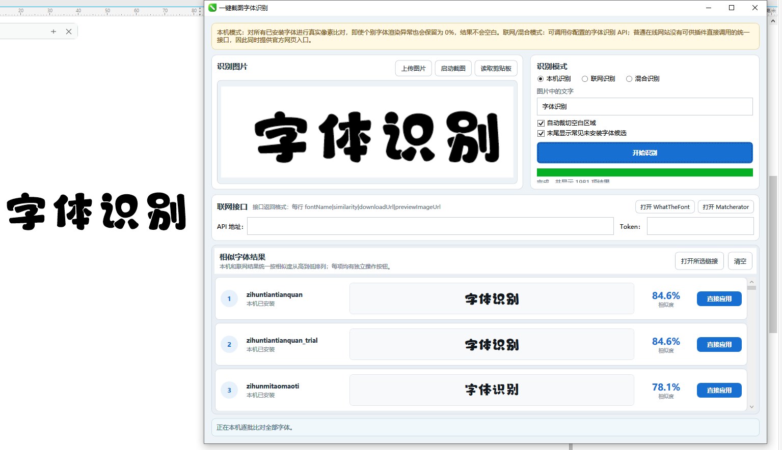Click 78.1% similarity value
782x450 pixels.
click(666, 387)
